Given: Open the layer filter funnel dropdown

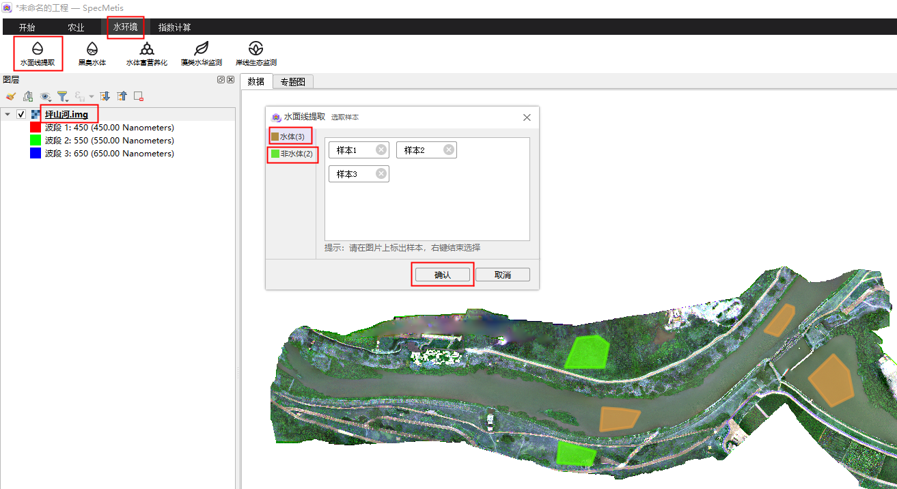Looking at the screenshot, I should (x=63, y=97).
